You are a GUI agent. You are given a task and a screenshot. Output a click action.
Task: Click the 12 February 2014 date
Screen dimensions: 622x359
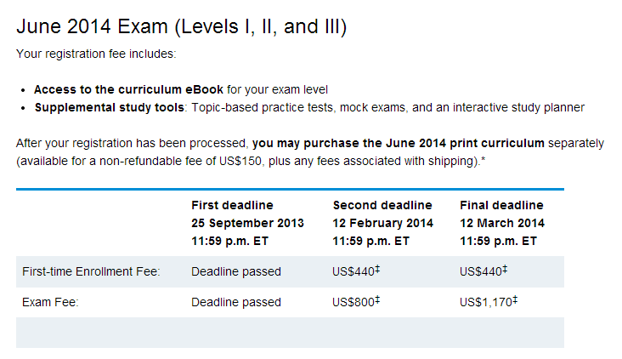(382, 223)
